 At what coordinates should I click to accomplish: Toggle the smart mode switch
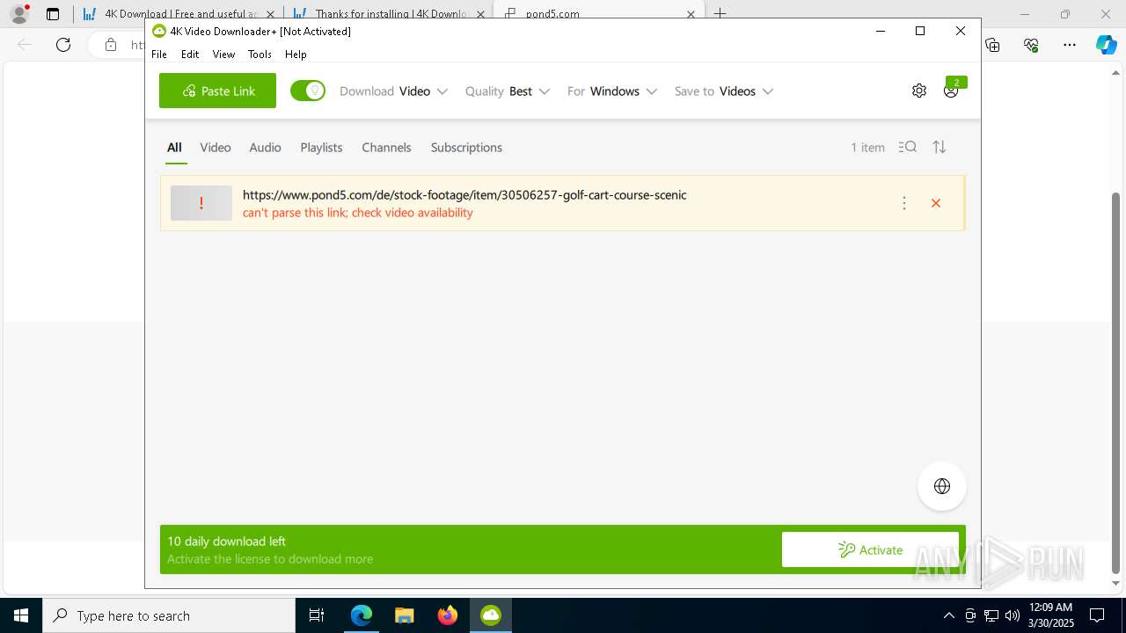(x=308, y=91)
